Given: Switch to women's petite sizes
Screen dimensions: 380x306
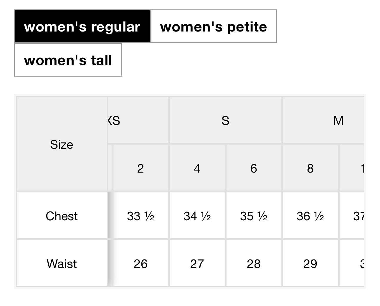Looking at the screenshot, I should [x=214, y=27].
